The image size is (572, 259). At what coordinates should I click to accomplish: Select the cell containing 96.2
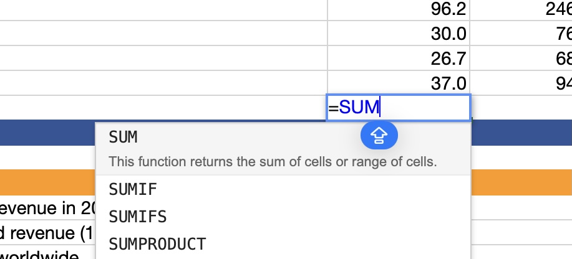click(399, 10)
